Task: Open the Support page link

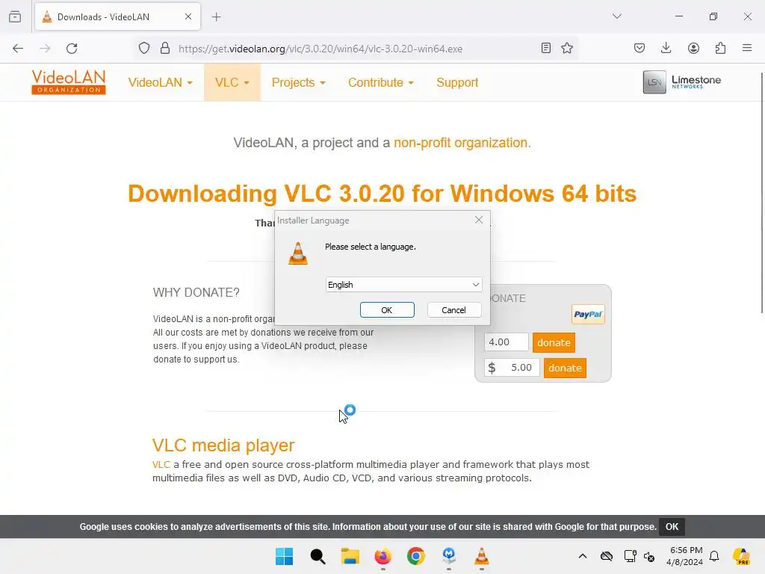Action: coord(457,82)
